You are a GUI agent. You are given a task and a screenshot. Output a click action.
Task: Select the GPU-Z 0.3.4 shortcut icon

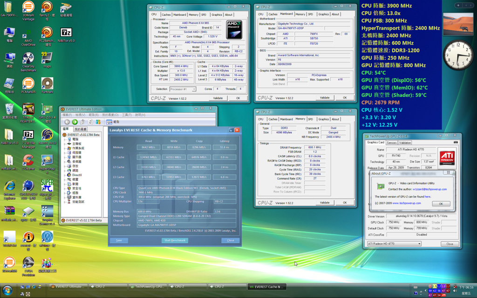(47, 113)
